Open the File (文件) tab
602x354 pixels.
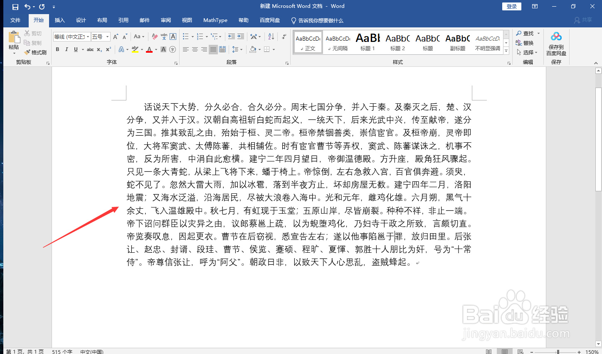point(15,20)
